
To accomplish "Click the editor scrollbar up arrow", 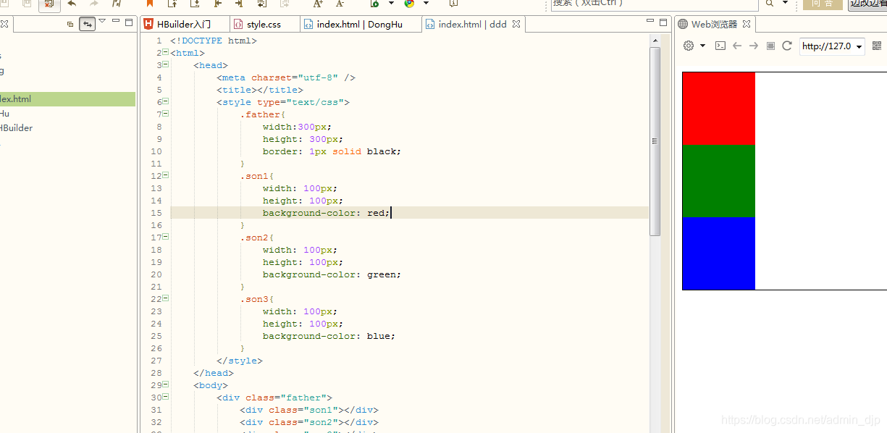I will pyautogui.click(x=655, y=41).
